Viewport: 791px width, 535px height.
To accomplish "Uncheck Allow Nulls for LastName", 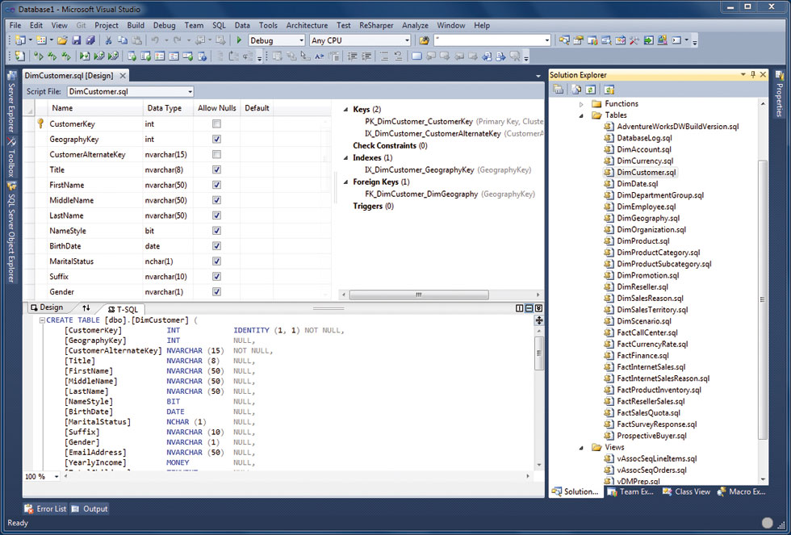I will pyautogui.click(x=216, y=215).
